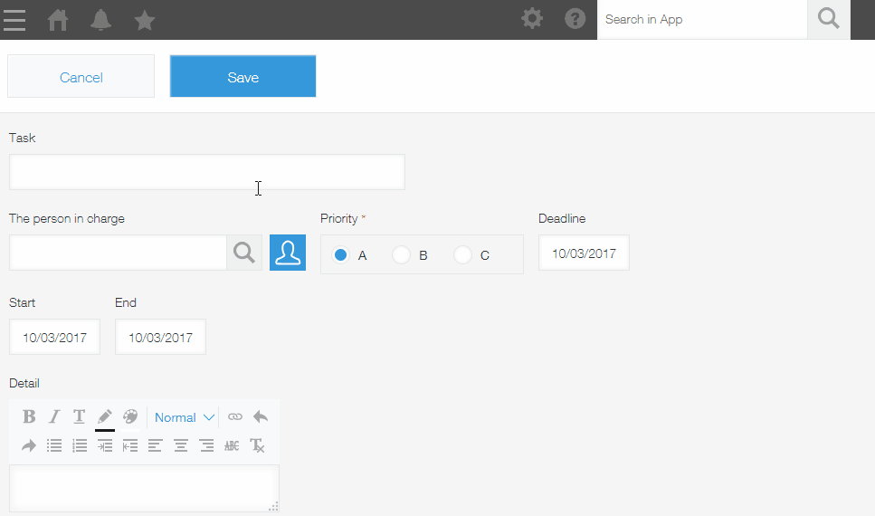This screenshot has width=875, height=516.
Task: Open the Normal font size dropdown
Action: click(x=185, y=417)
